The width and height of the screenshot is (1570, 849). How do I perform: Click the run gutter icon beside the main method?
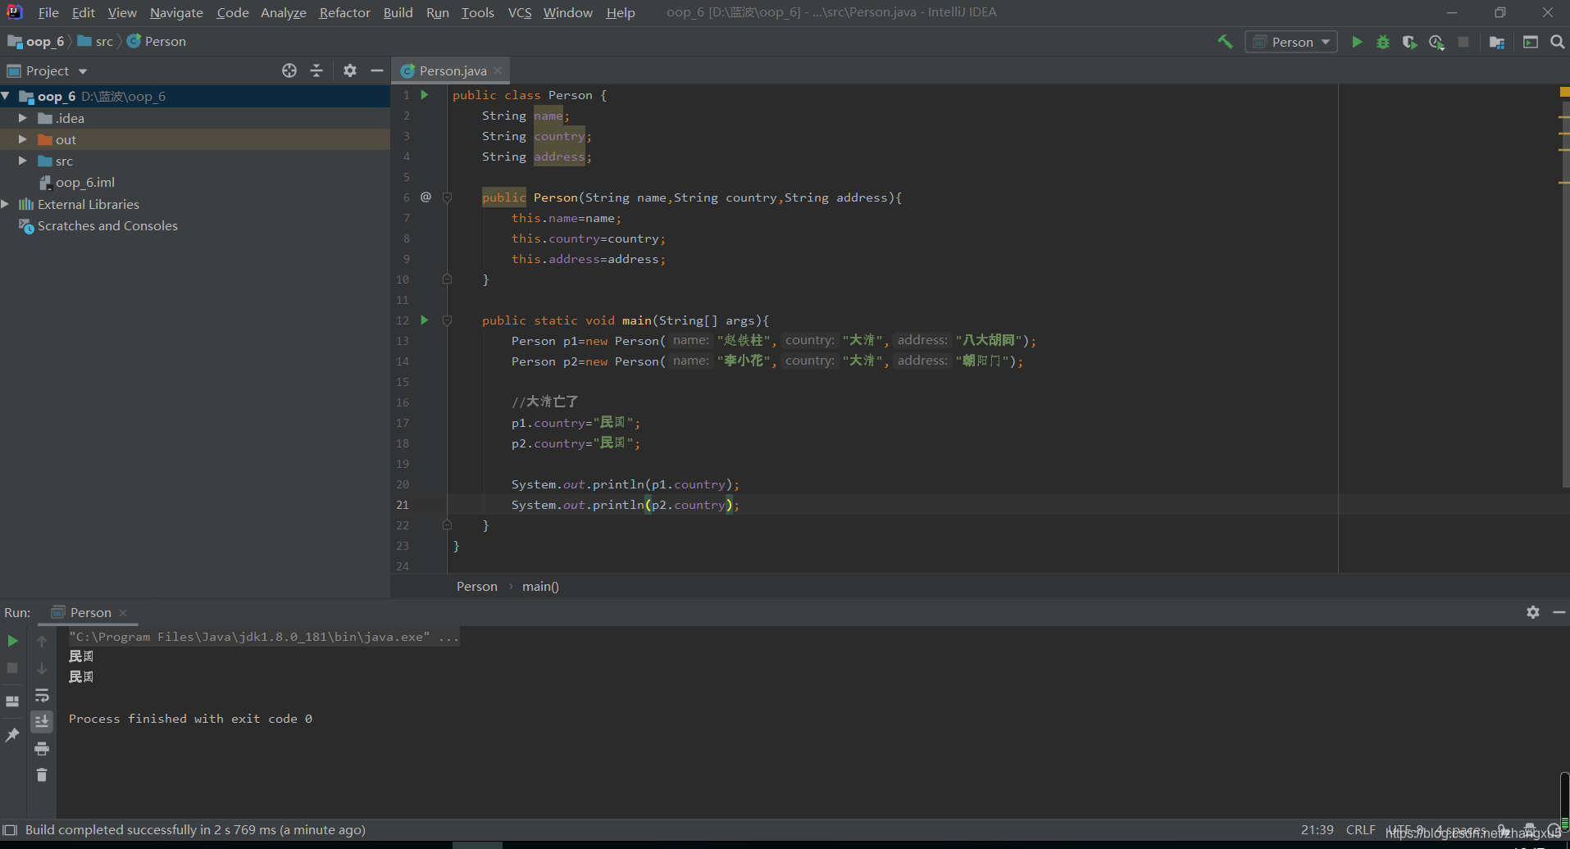point(425,320)
